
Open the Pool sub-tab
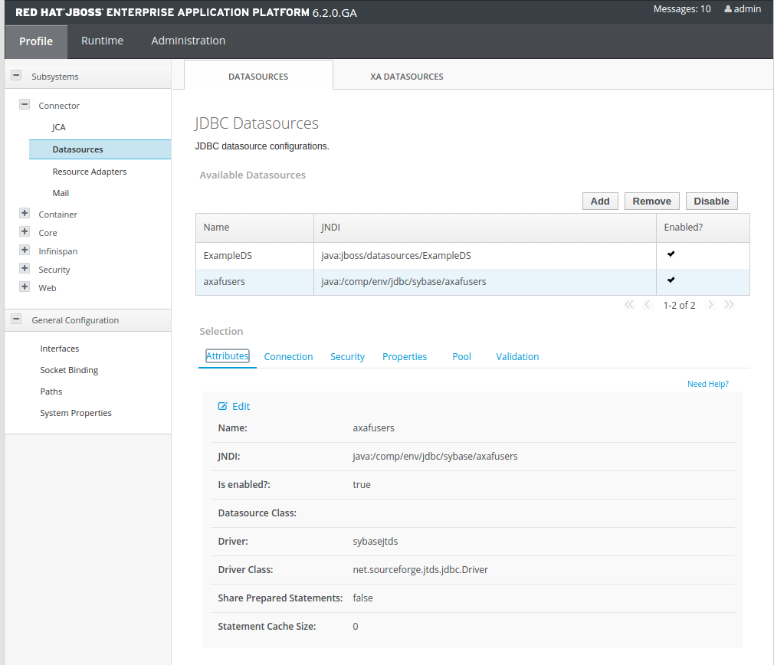pos(461,357)
